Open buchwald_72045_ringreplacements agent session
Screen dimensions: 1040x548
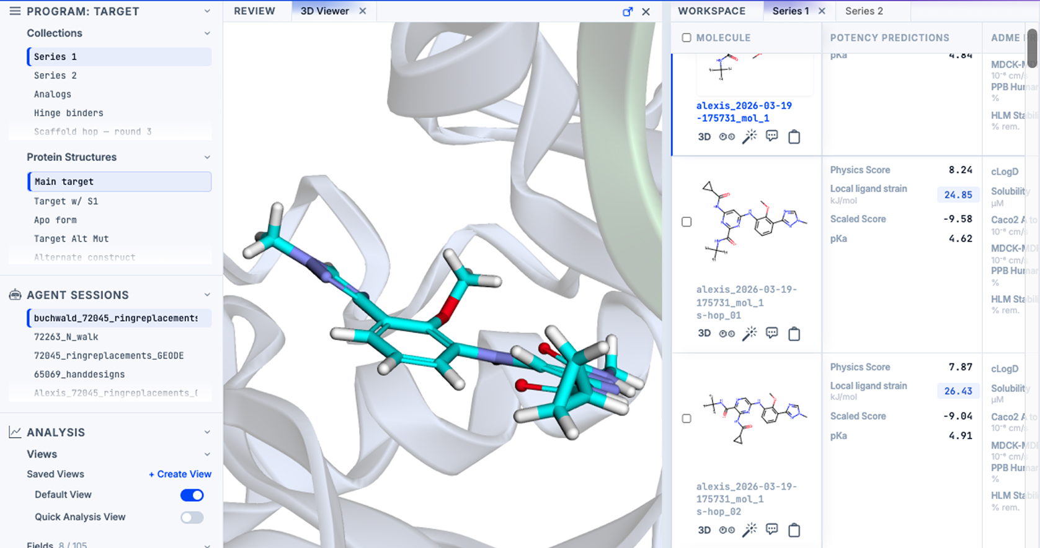point(119,318)
